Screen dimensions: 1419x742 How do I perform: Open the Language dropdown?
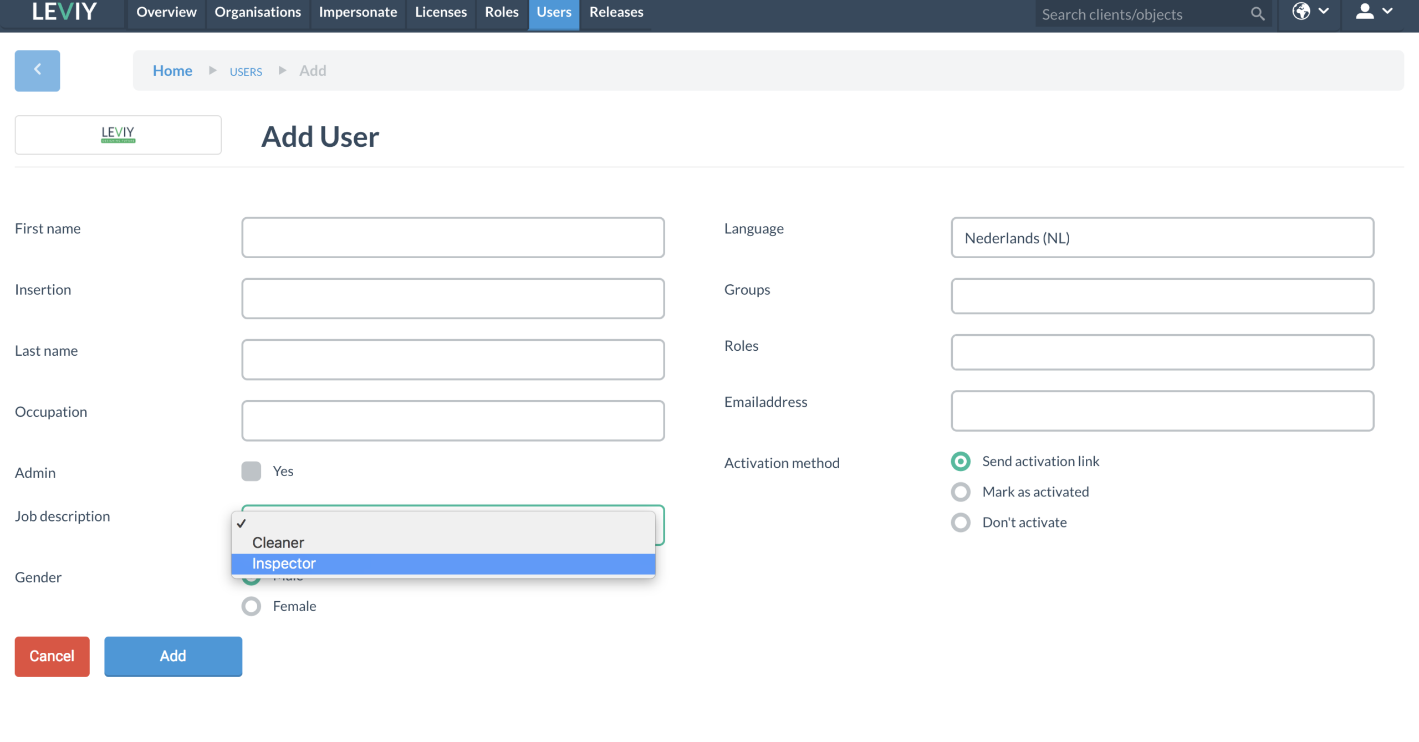pos(1162,237)
